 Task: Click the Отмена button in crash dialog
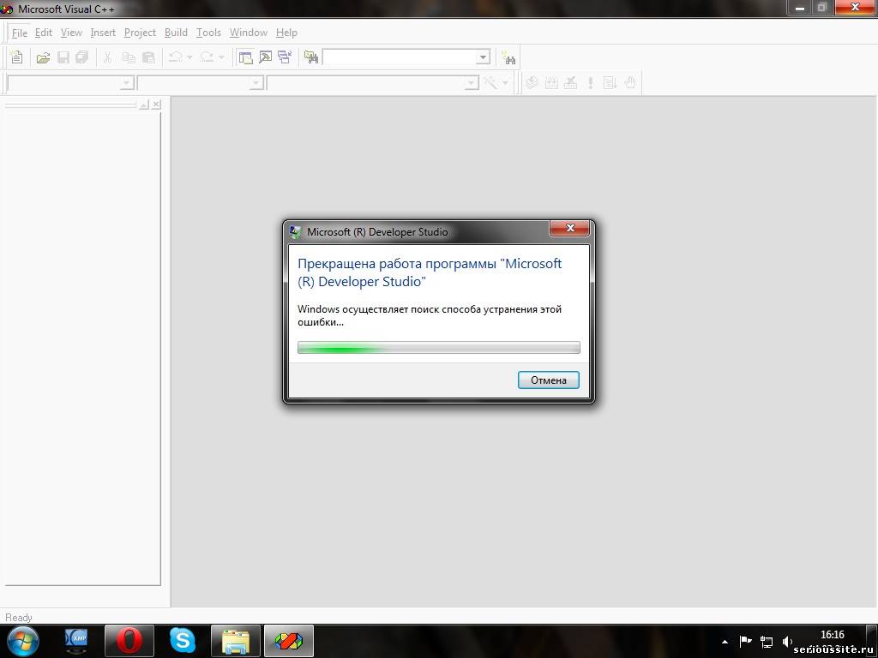coord(548,380)
